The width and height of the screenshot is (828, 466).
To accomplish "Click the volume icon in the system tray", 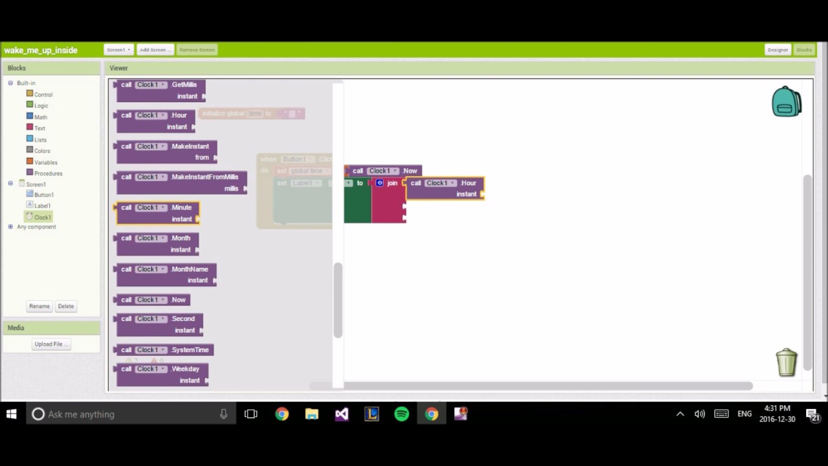I will tap(699, 414).
